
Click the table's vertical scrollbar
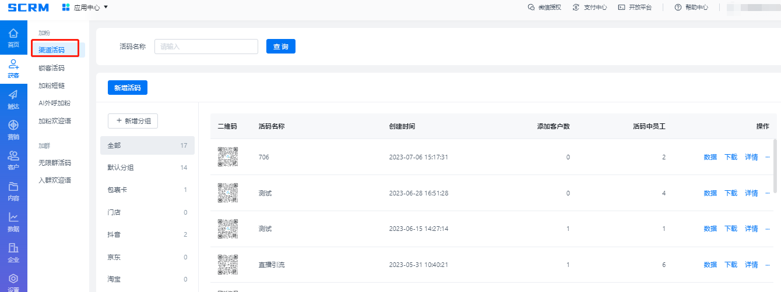tap(775, 165)
